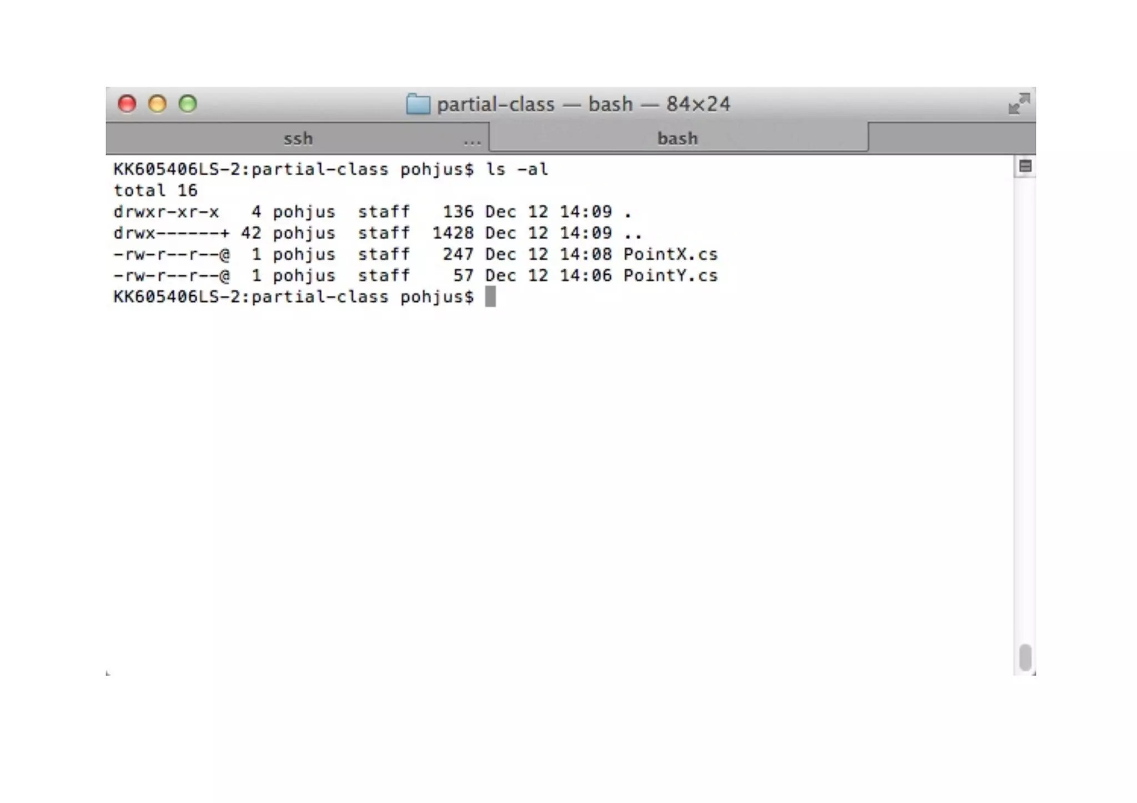This screenshot has width=1137, height=803.
Task: Click the split pane icon above the scrollbar
Action: 1025,166
